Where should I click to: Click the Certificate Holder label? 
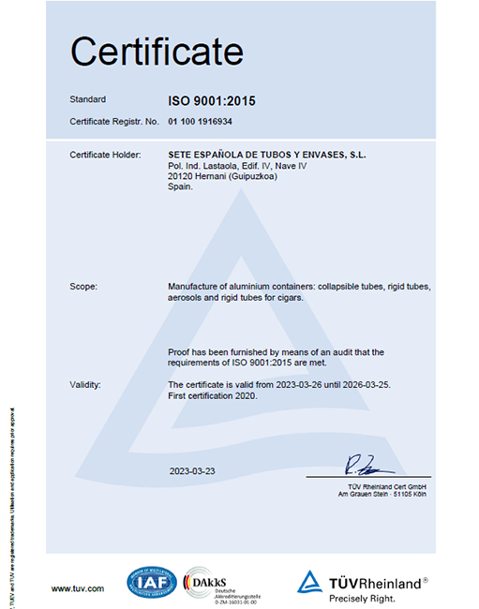105,155
